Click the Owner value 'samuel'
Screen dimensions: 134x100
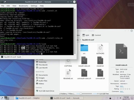pos(122,81)
